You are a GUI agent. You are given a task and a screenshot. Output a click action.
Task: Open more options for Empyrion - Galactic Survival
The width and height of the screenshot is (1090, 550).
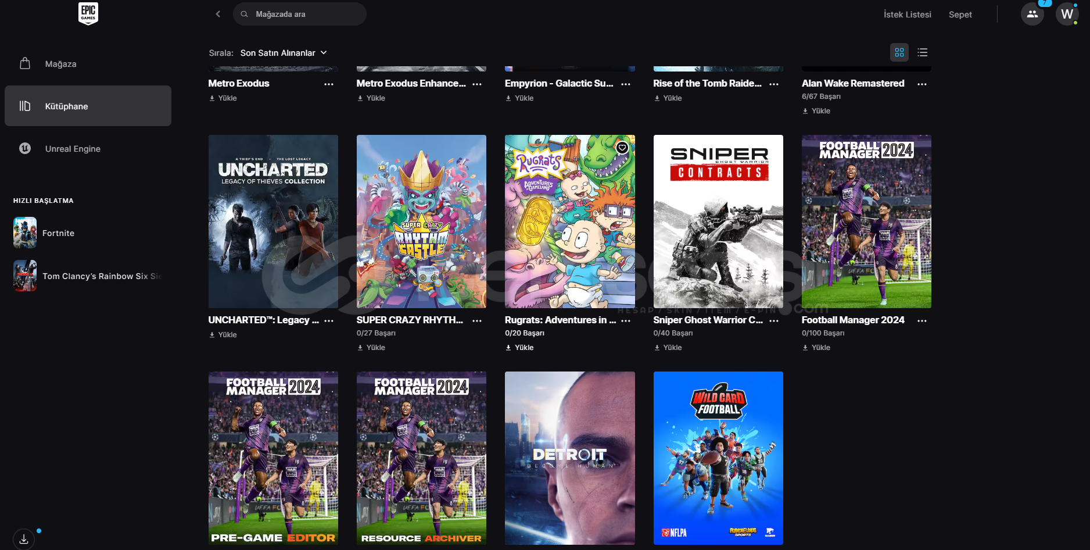pos(626,84)
